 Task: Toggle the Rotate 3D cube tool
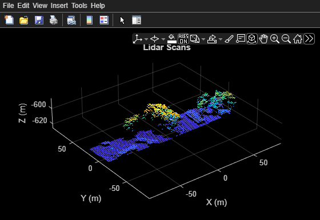pos(252,39)
